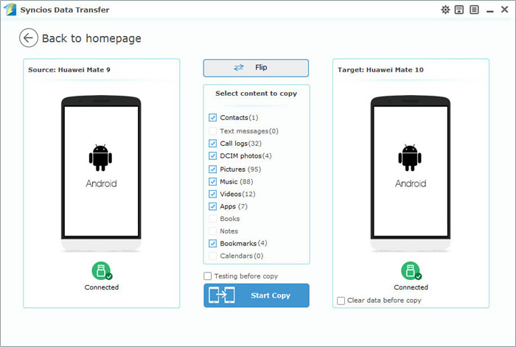This screenshot has height=347, width=516.
Task: Click the window-style icon beside the gear
Action: (459, 10)
